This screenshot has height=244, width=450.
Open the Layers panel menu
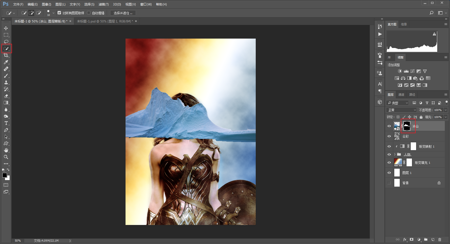446,95
